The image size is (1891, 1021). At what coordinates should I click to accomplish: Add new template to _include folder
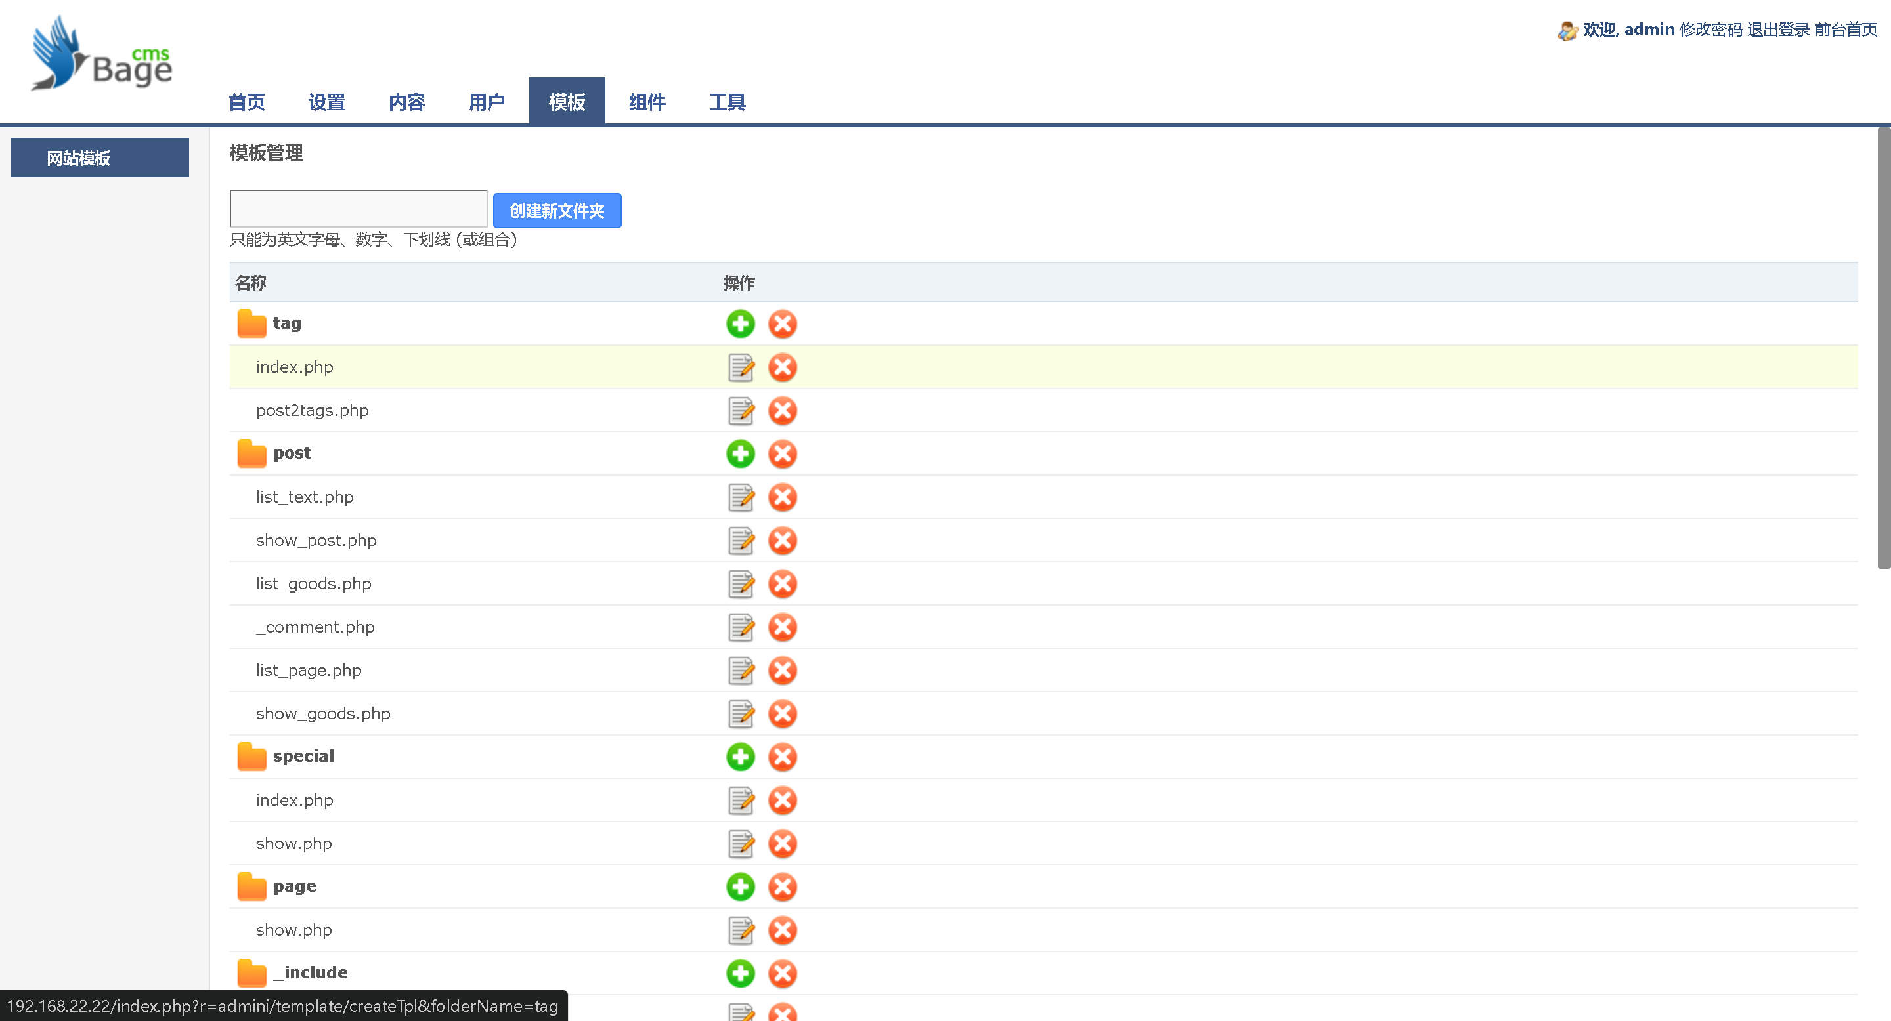[740, 973]
